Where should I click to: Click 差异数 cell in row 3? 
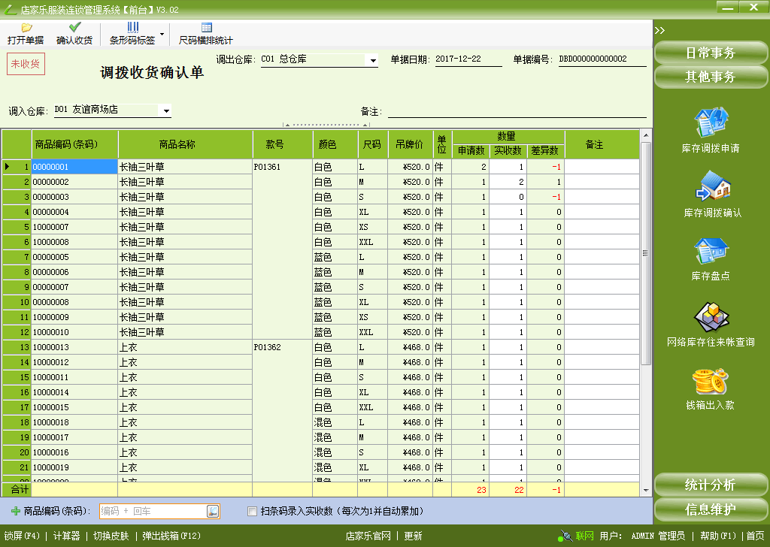pos(546,197)
